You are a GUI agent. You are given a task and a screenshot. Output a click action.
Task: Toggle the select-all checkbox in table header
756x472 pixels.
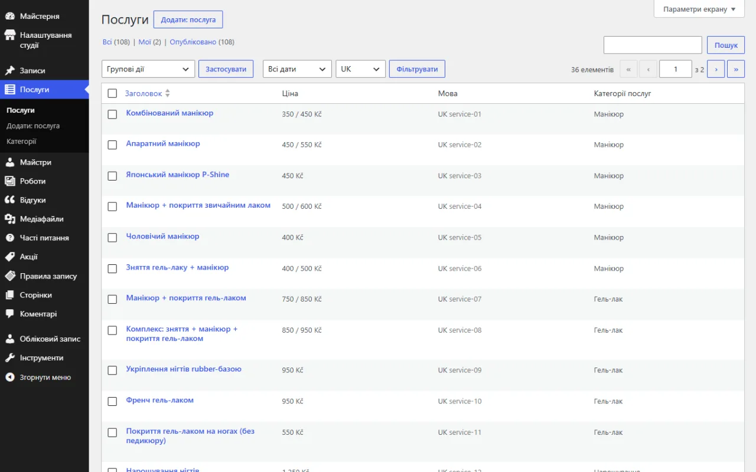[112, 93]
